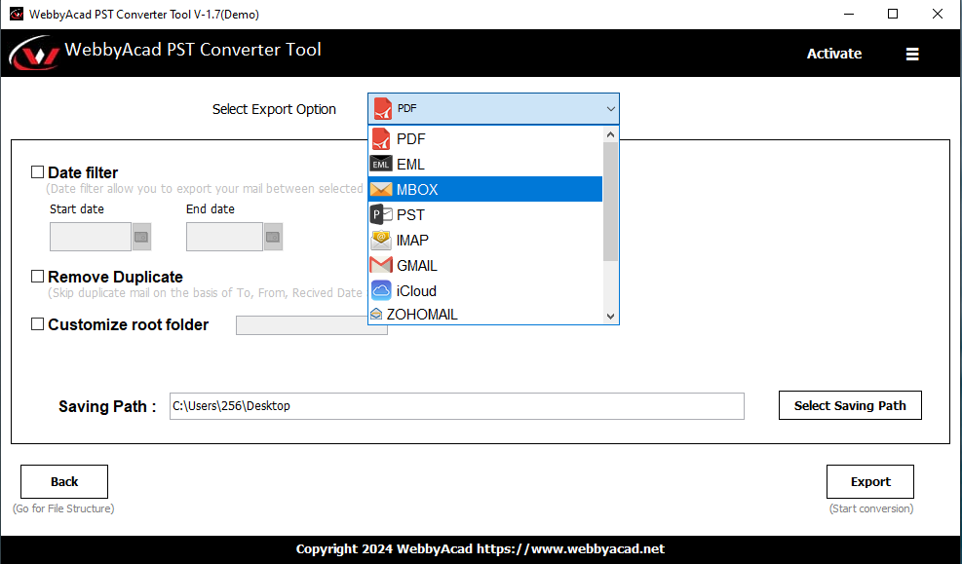Enable the Customize root folder checkbox

[37, 323]
